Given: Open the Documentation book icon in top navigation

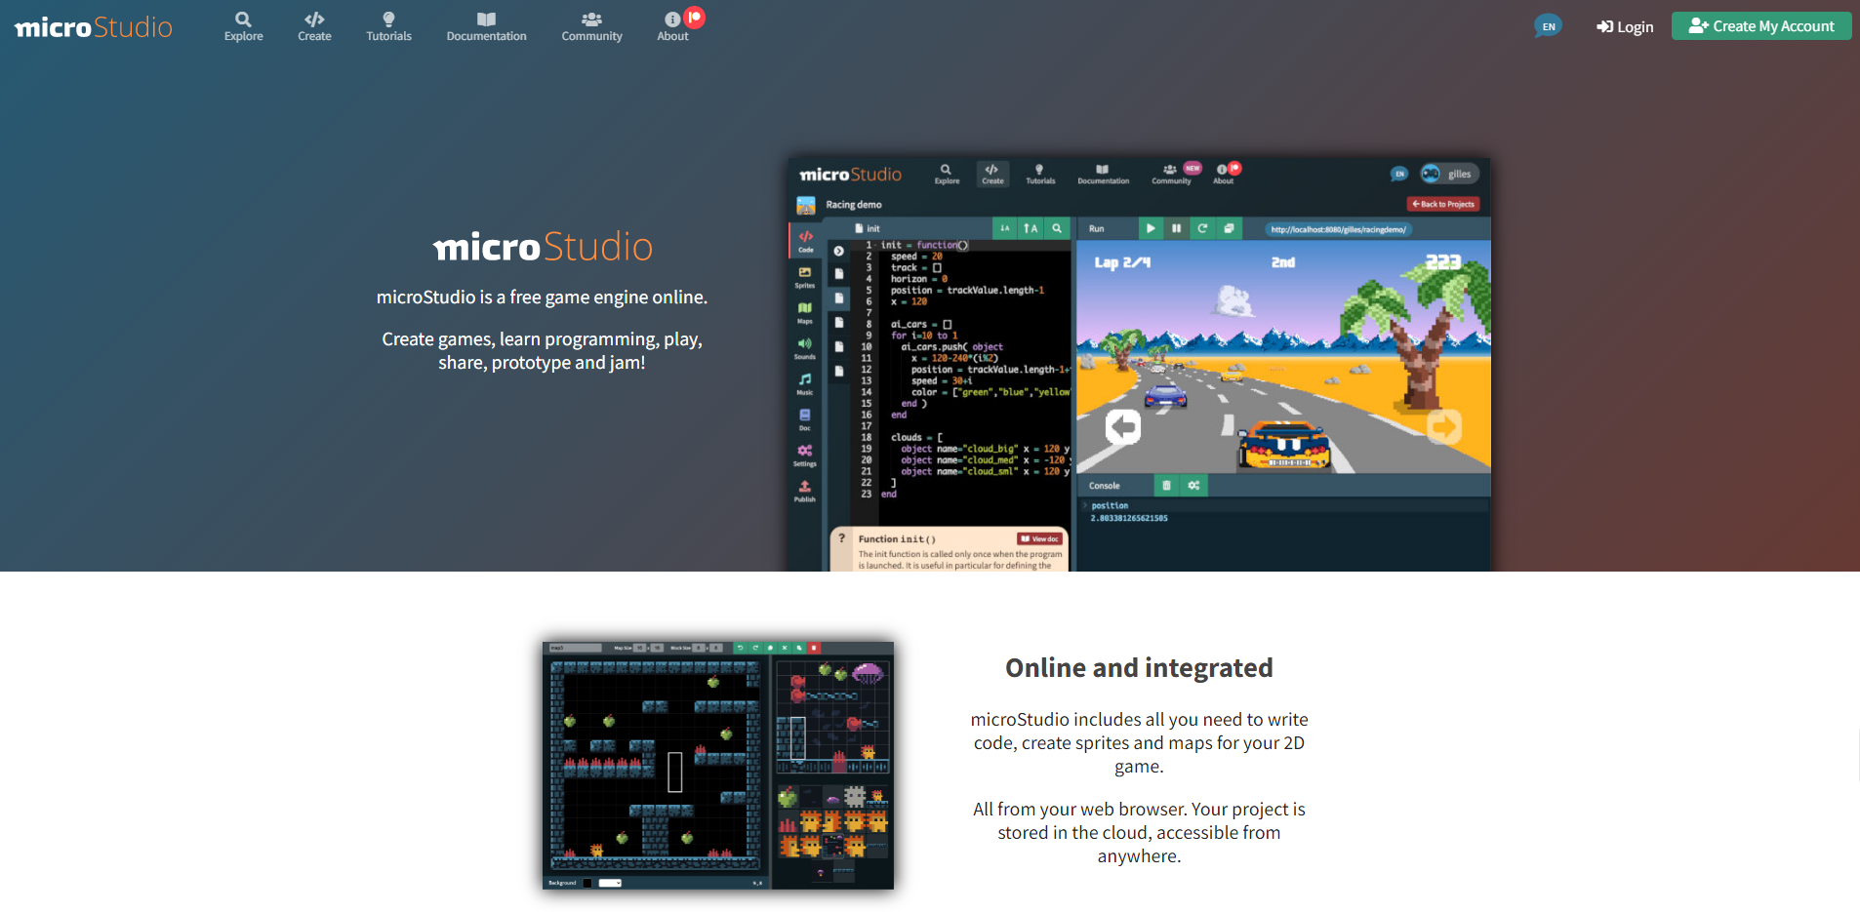Looking at the screenshot, I should [x=486, y=20].
